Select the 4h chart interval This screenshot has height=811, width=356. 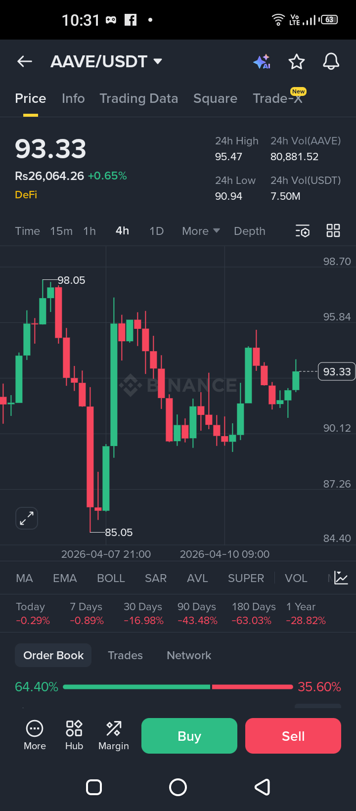(x=122, y=231)
